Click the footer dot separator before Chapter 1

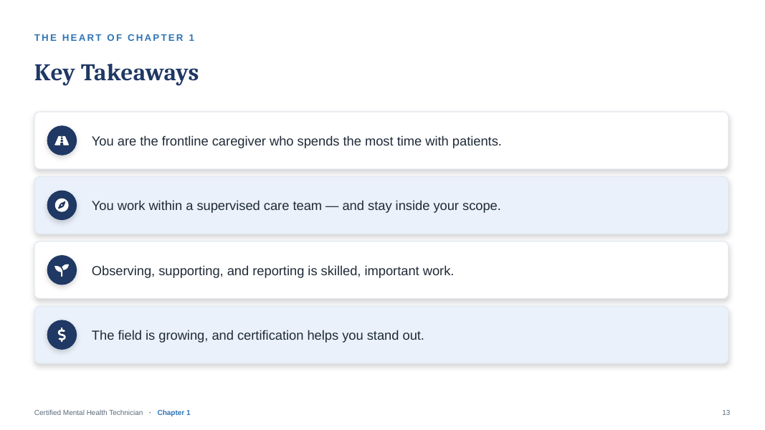click(150, 413)
